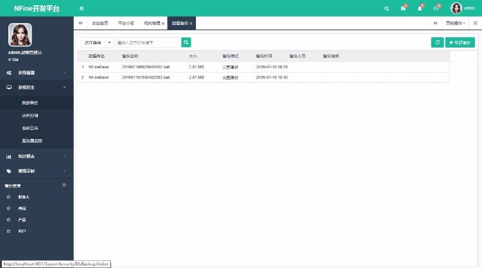Click the gears icon beside 系统管理
Screen dimensions: 482x268
[9, 73]
